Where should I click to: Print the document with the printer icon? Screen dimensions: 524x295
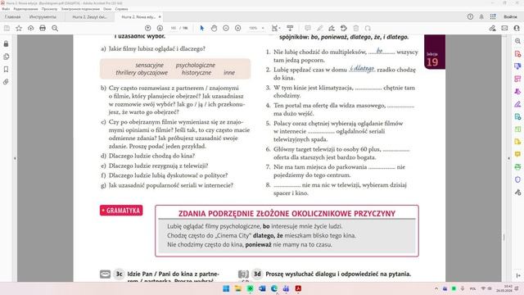click(x=43, y=29)
